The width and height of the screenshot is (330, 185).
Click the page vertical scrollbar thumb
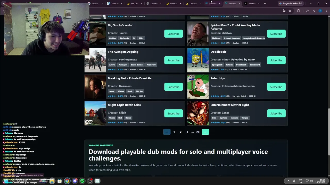click(x=329, y=132)
